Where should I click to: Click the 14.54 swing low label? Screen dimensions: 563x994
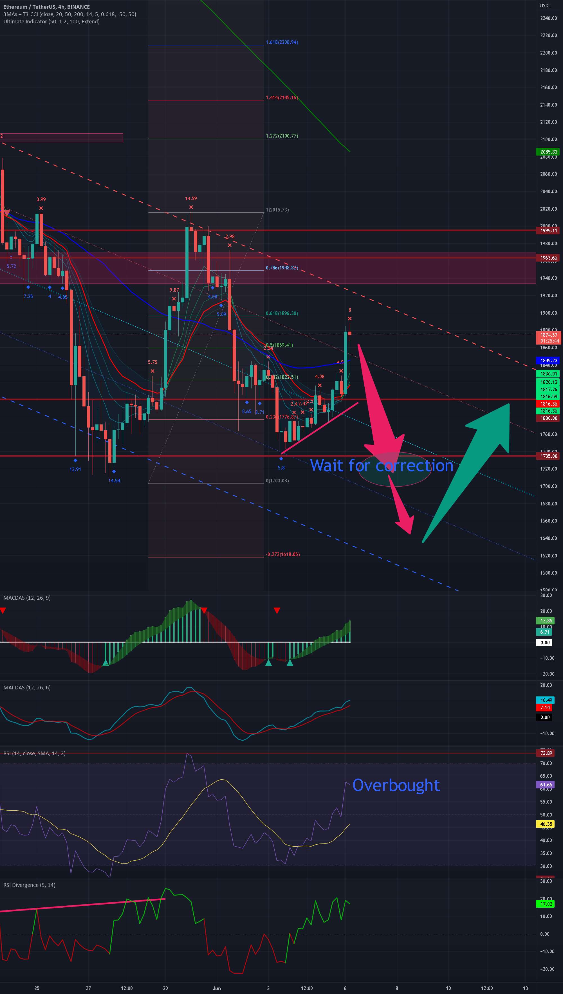tap(114, 481)
